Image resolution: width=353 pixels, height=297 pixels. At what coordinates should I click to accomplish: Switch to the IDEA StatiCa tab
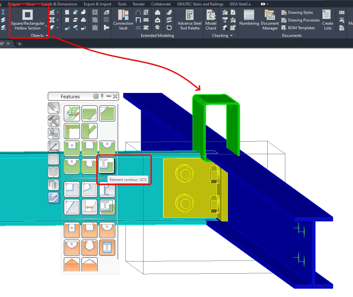[x=240, y=4]
